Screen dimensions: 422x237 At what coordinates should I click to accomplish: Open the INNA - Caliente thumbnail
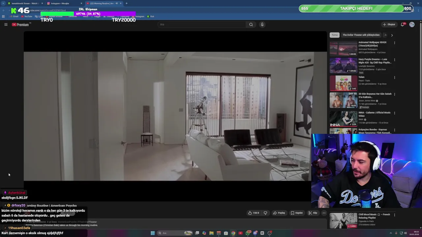click(x=343, y=118)
